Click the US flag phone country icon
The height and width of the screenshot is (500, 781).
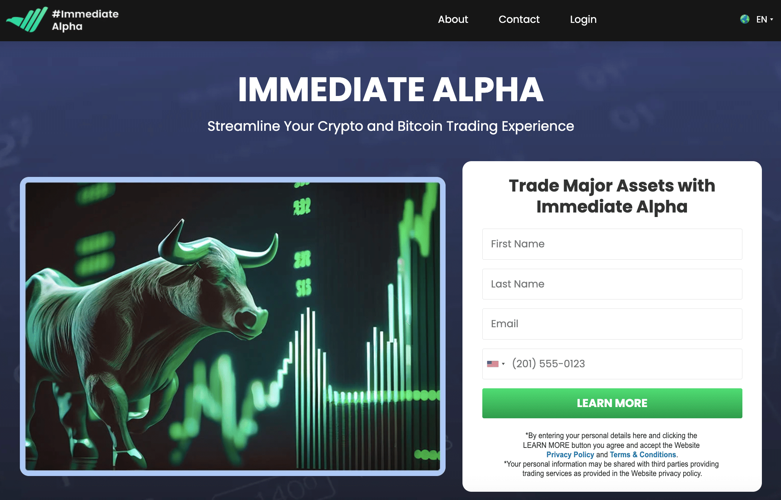tap(494, 363)
